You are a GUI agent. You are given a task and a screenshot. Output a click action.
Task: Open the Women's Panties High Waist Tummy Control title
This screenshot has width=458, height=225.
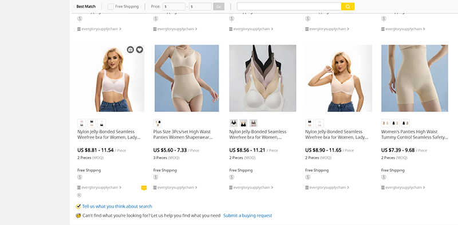(414, 135)
